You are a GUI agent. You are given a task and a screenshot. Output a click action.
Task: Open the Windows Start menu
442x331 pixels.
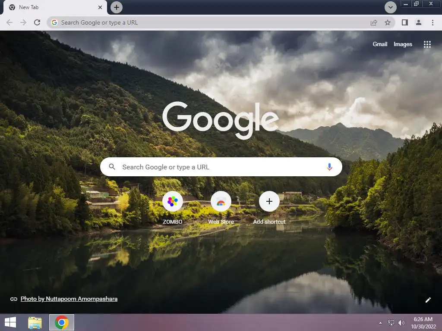pyautogui.click(x=10, y=322)
